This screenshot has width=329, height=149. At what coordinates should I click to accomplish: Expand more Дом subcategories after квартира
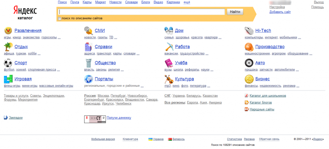pos(220,37)
